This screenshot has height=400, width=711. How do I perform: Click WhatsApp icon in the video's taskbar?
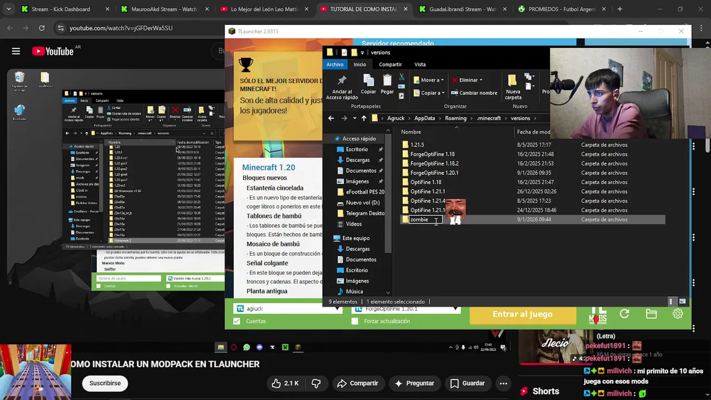(x=247, y=347)
